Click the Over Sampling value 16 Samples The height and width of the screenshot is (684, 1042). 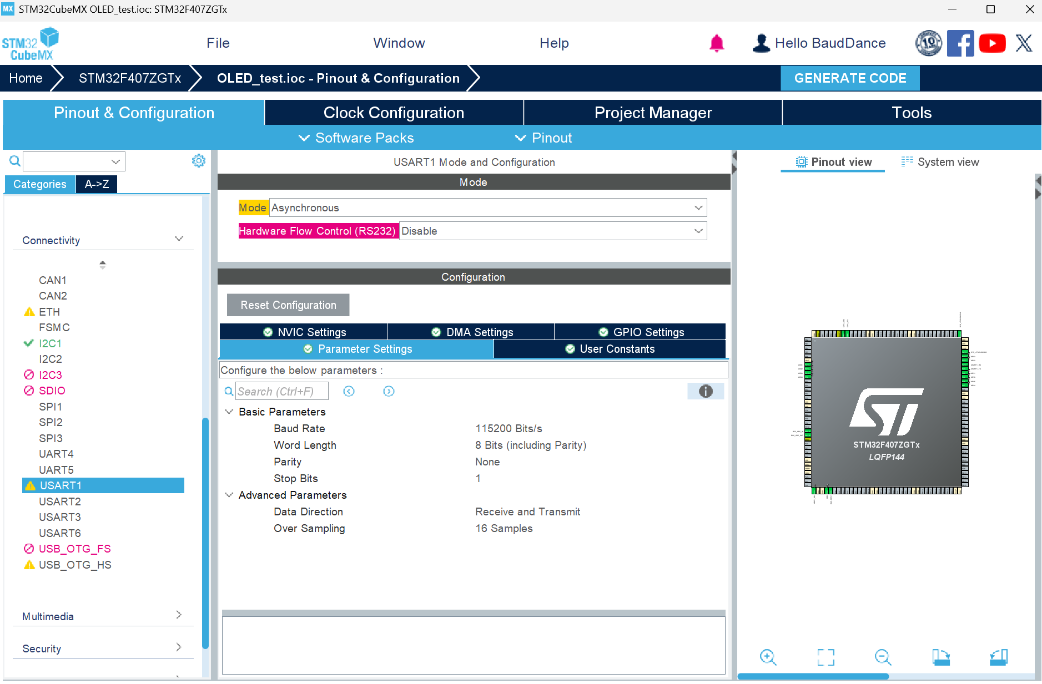click(x=504, y=528)
